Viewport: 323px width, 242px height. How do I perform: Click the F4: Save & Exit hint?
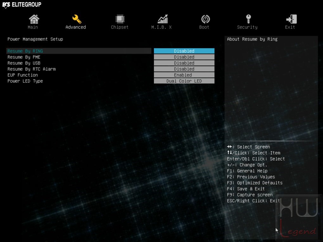click(x=246, y=189)
